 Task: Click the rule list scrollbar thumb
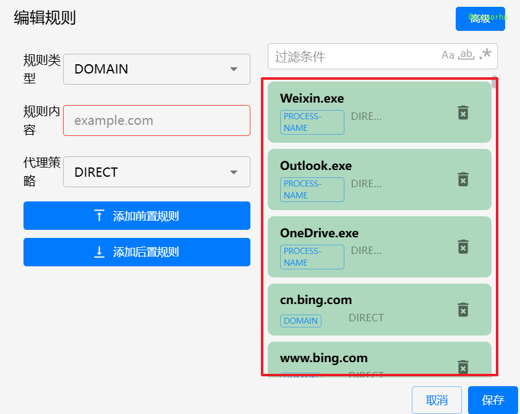495,82
